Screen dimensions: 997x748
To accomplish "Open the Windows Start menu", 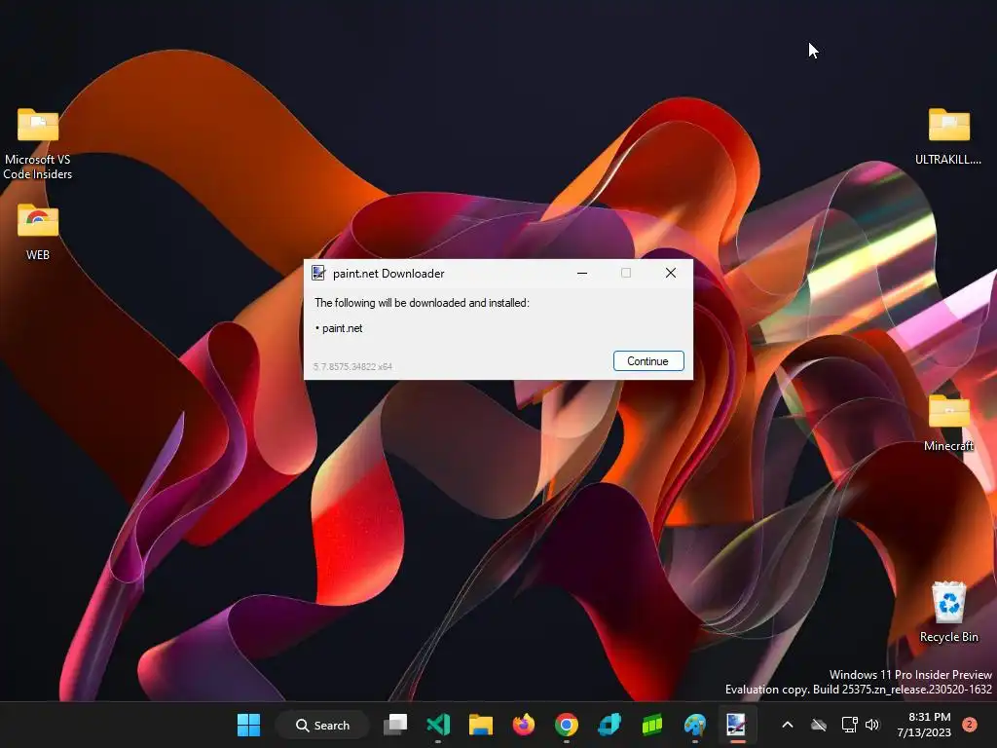I will click(248, 725).
